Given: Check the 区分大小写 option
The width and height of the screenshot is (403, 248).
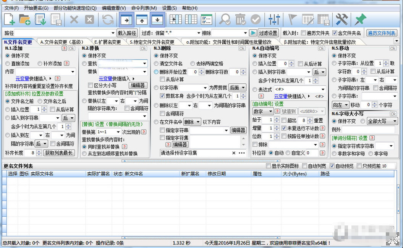Looking at the screenshot, I should pos(91,85).
